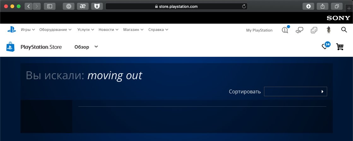353x141 pixels.
Task: Click the æ extension icon
Action: [83, 6]
